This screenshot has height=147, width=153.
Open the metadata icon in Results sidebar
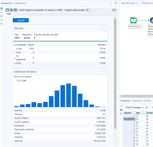coord(121,114)
